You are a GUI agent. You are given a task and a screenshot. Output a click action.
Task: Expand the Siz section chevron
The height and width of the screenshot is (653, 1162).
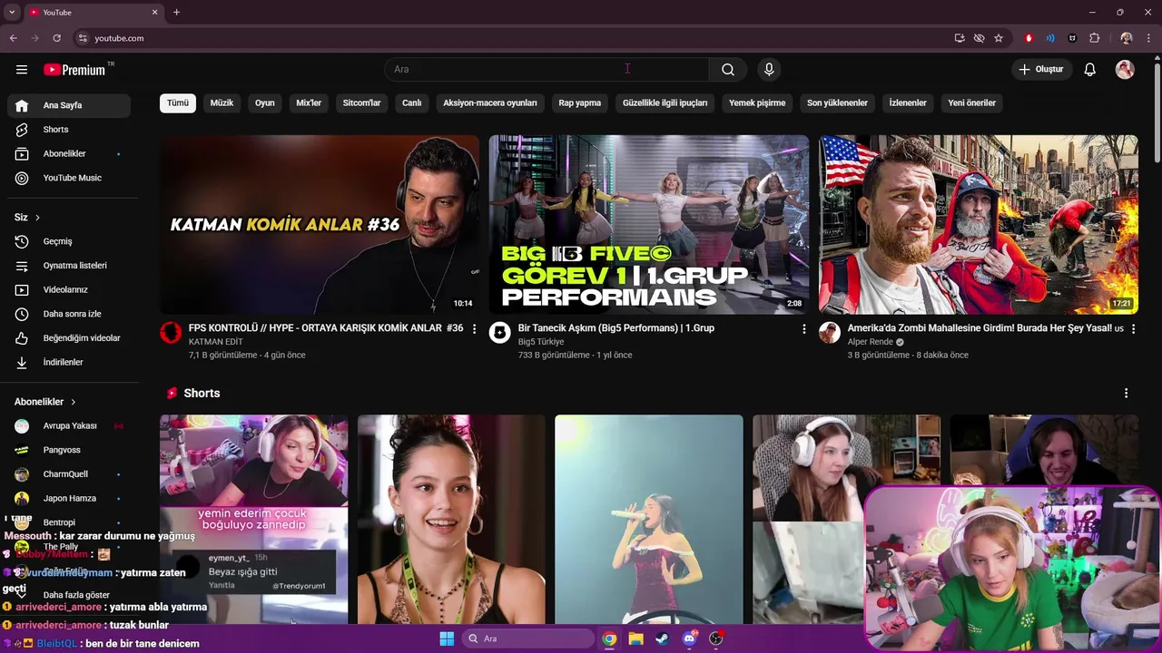point(37,218)
